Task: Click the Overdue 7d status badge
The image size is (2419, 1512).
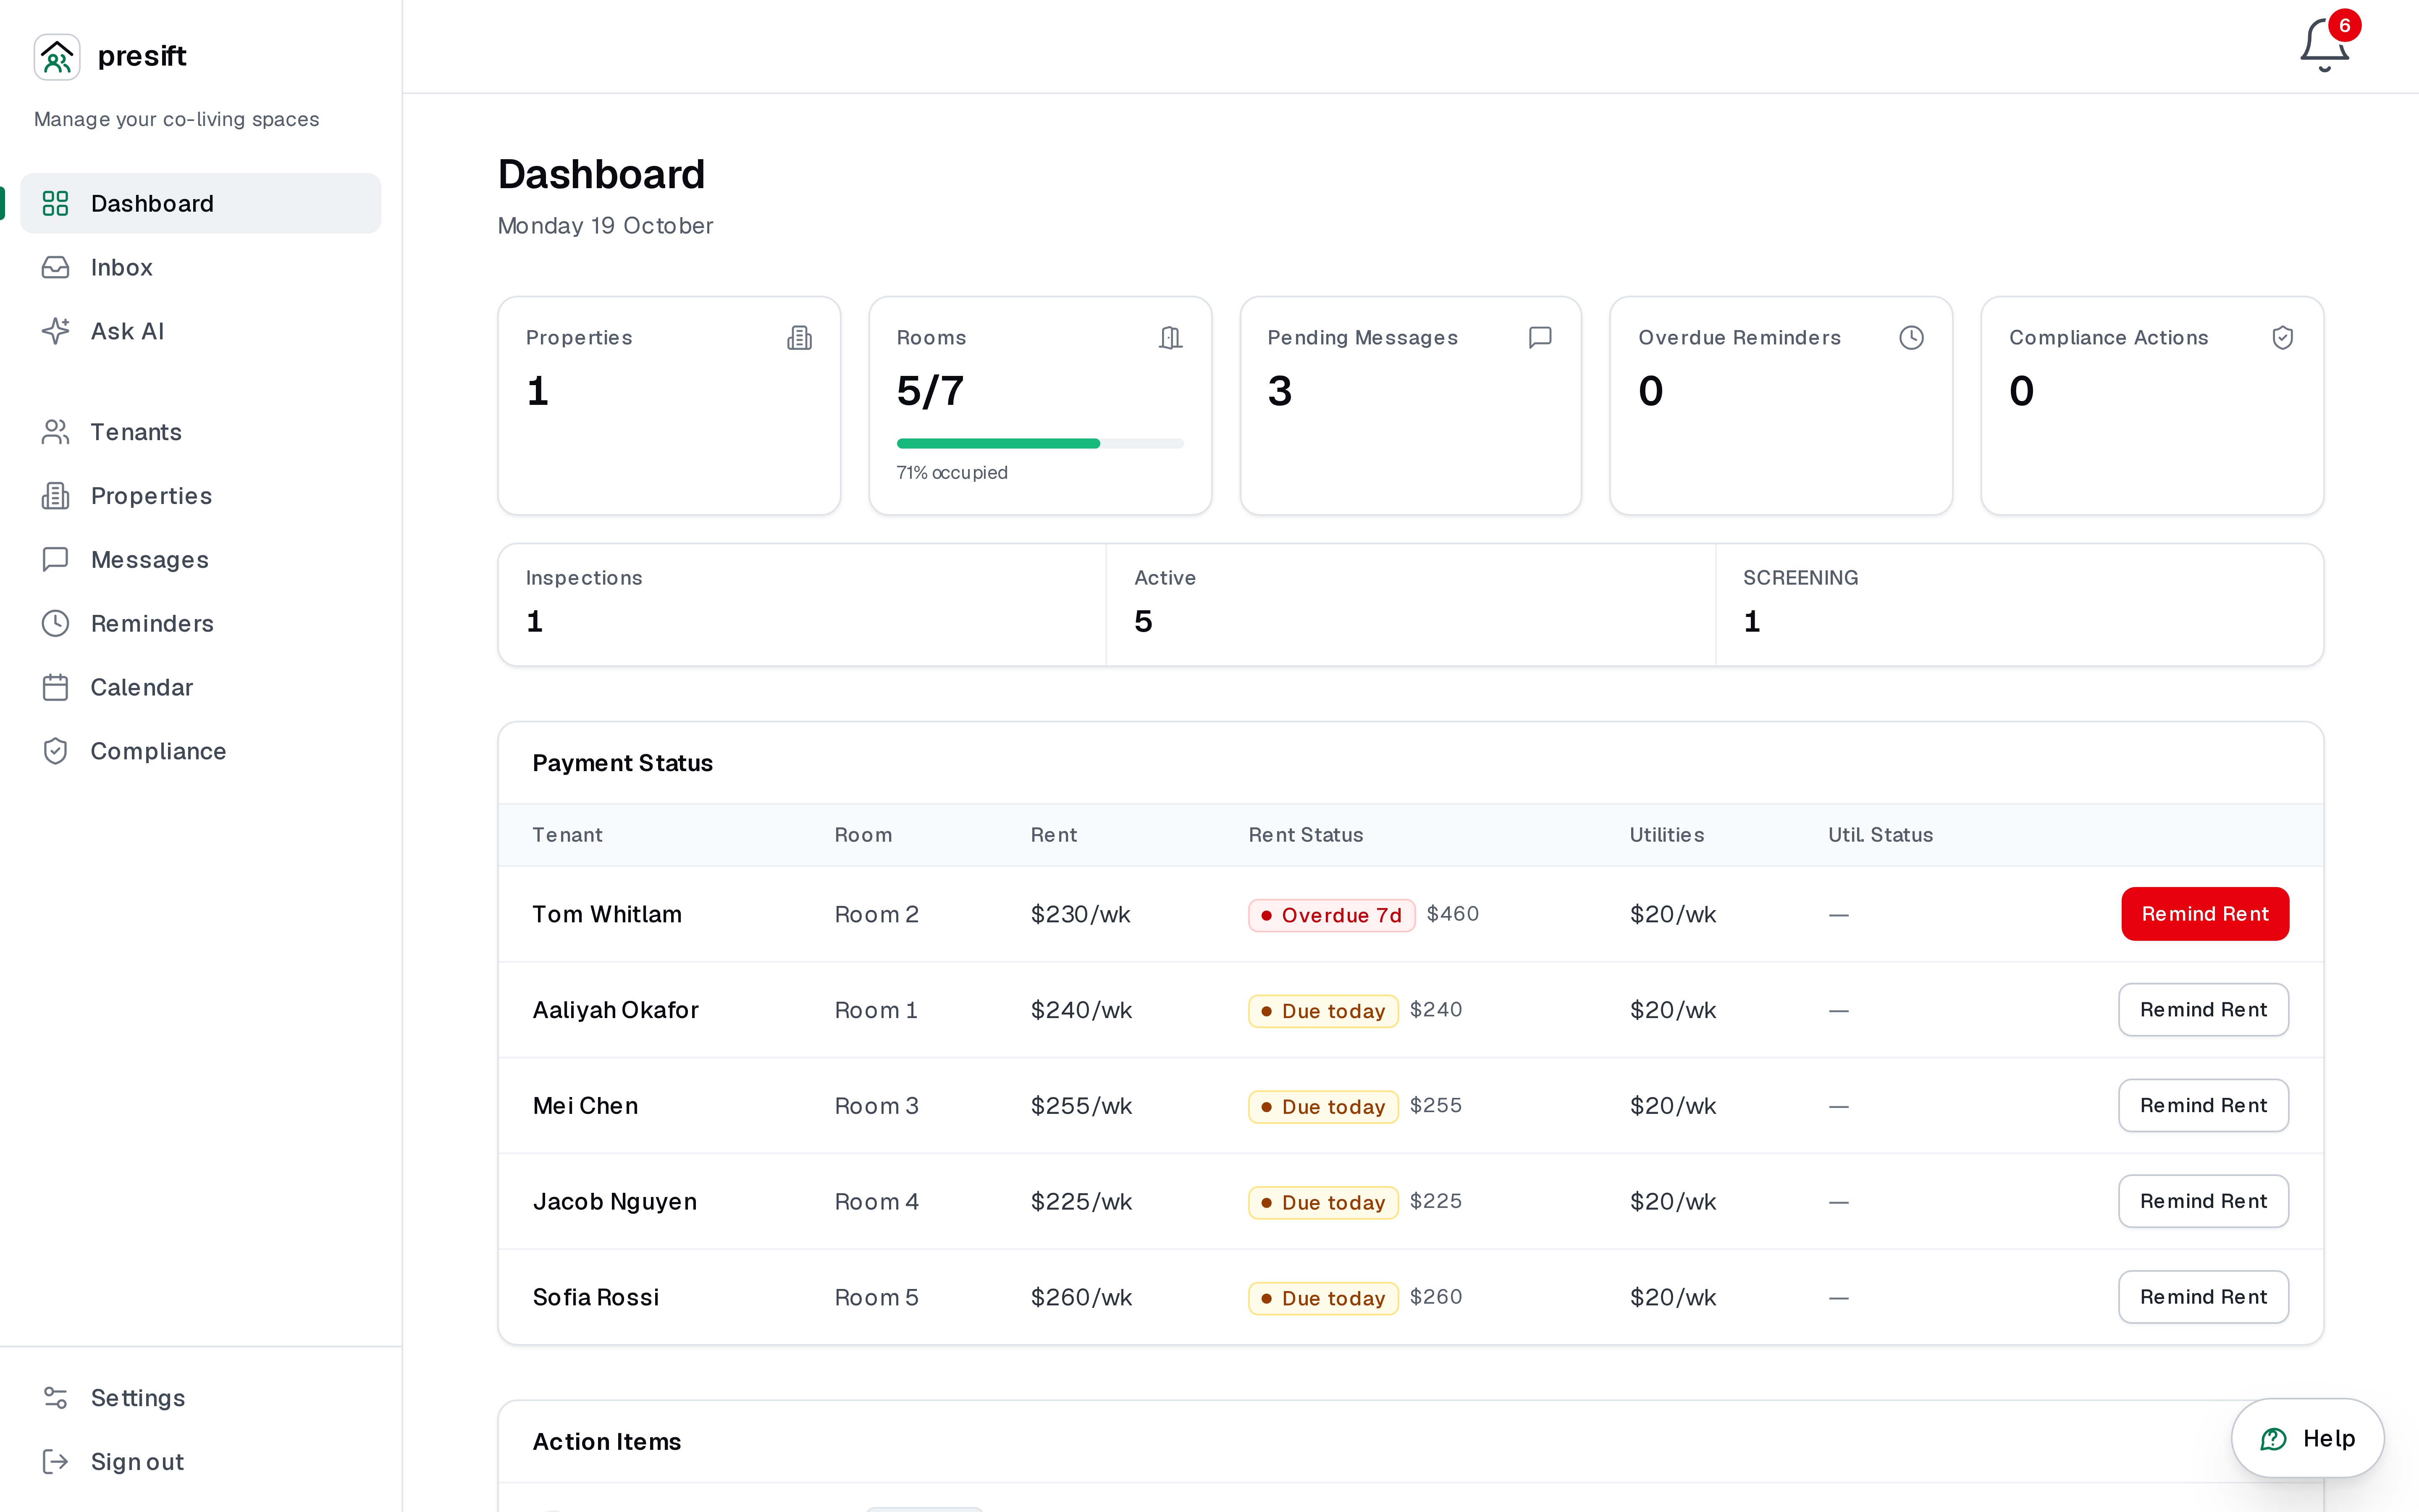Action: pos(1331,915)
